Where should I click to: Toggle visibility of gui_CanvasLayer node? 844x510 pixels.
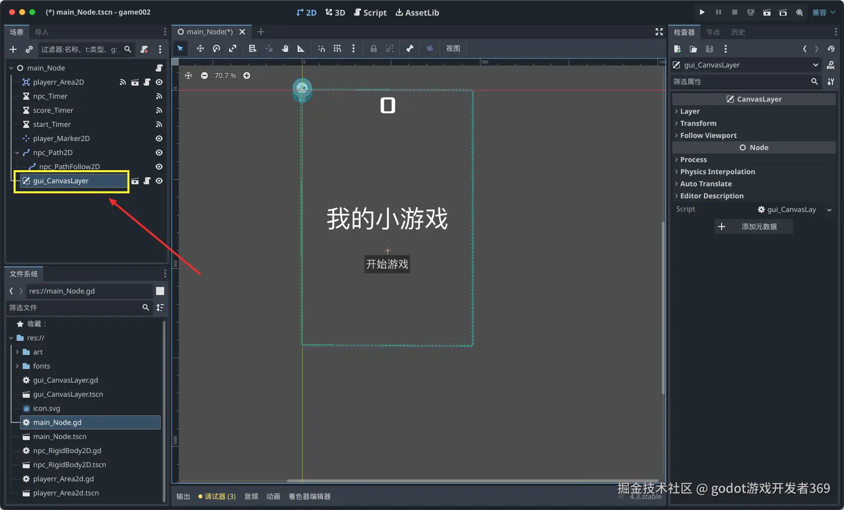coord(159,181)
